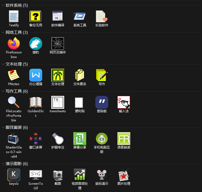The image size is (202, 192).
Task: Open the 输入法 icon
Action: (124, 102)
